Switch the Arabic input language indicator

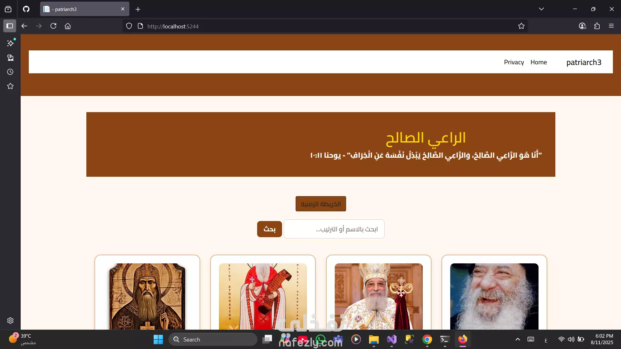546,340
